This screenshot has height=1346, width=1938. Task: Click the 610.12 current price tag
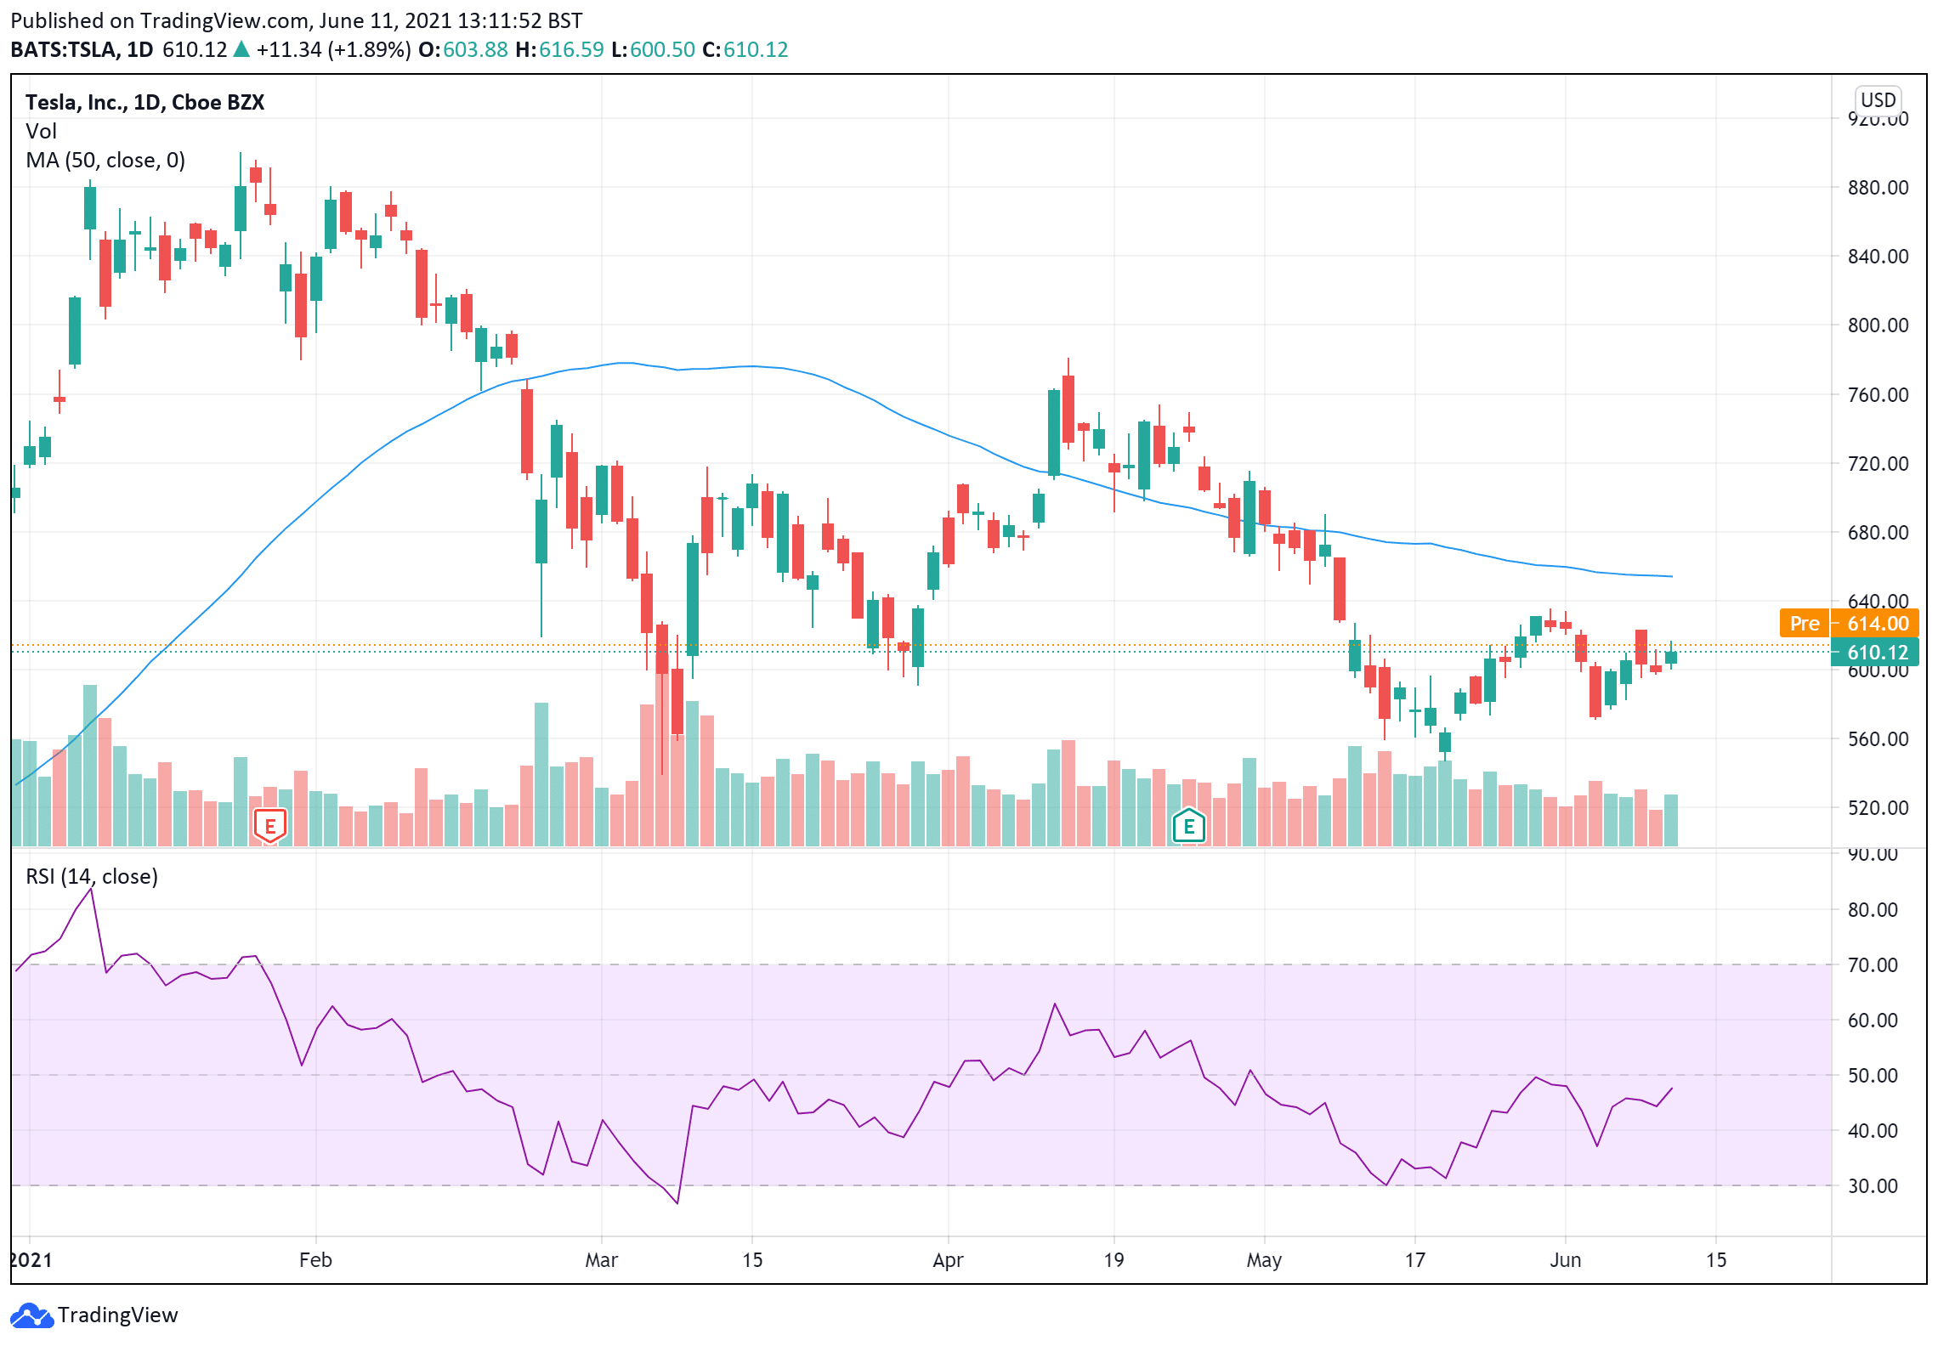(1875, 652)
